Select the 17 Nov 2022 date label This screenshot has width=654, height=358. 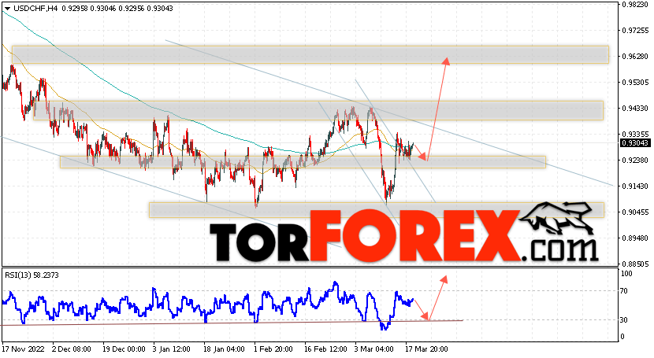[23, 349]
